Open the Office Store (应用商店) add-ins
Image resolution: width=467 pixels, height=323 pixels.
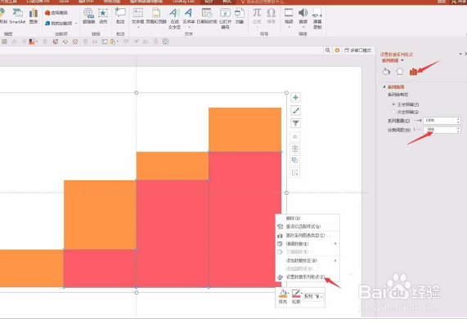[56, 13]
